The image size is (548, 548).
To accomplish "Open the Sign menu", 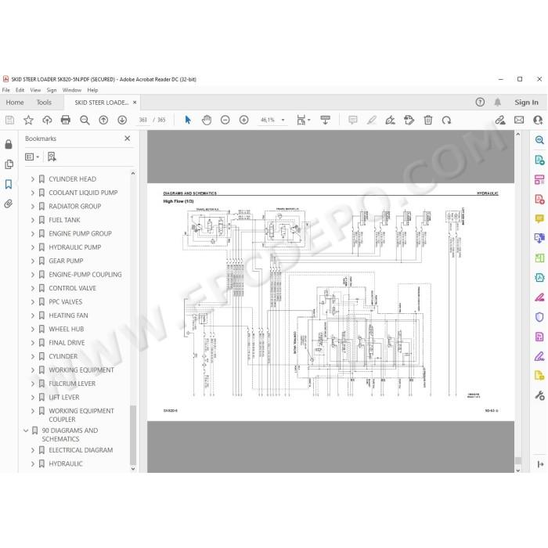I will pyautogui.click(x=52, y=90).
